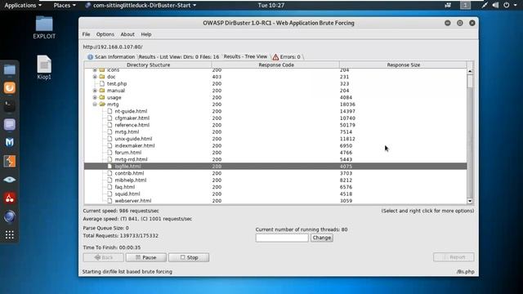Select webserver.html in the tree
The height and width of the screenshot is (294, 523).
[133, 201]
